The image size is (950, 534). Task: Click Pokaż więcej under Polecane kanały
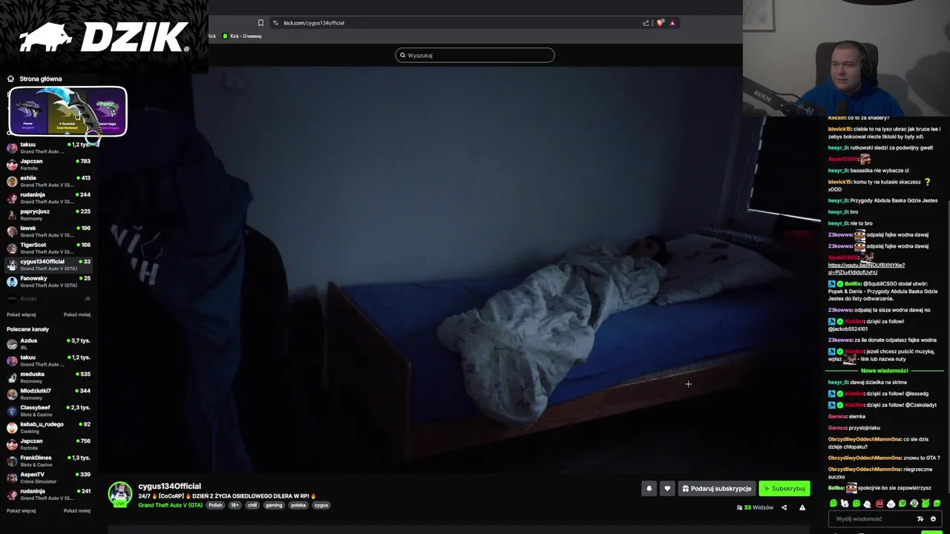tap(22, 511)
